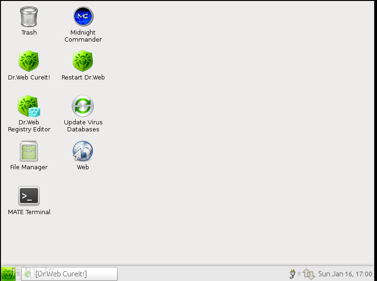The width and height of the screenshot is (377, 281).
Task: Select the Dr.Web CureIt! desktop icon
Action: tap(28, 61)
